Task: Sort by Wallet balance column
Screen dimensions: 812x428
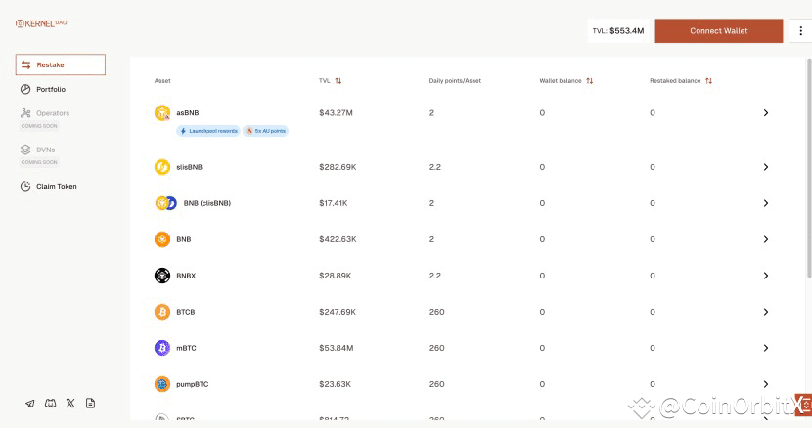Action: click(590, 81)
